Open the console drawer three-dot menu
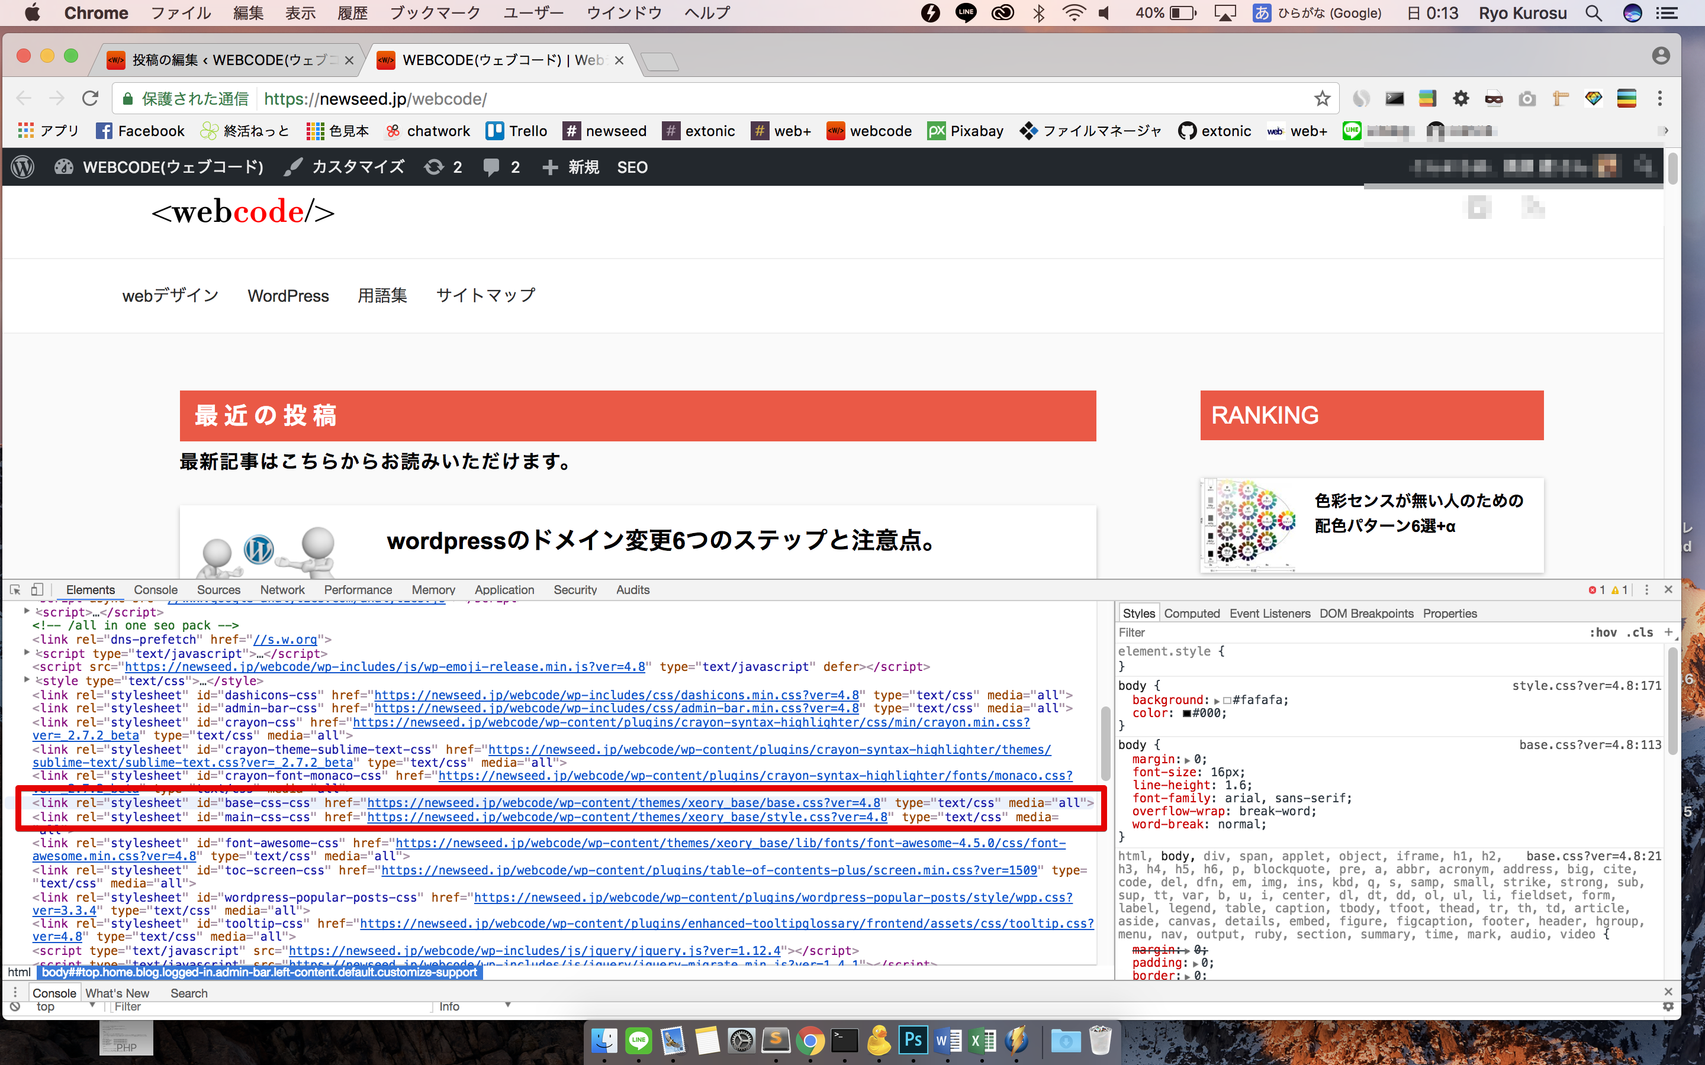This screenshot has height=1065, width=1705. coord(15,992)
